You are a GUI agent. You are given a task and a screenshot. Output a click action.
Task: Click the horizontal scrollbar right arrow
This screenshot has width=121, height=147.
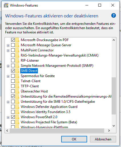pyautogui.click(x=109, y=130)
